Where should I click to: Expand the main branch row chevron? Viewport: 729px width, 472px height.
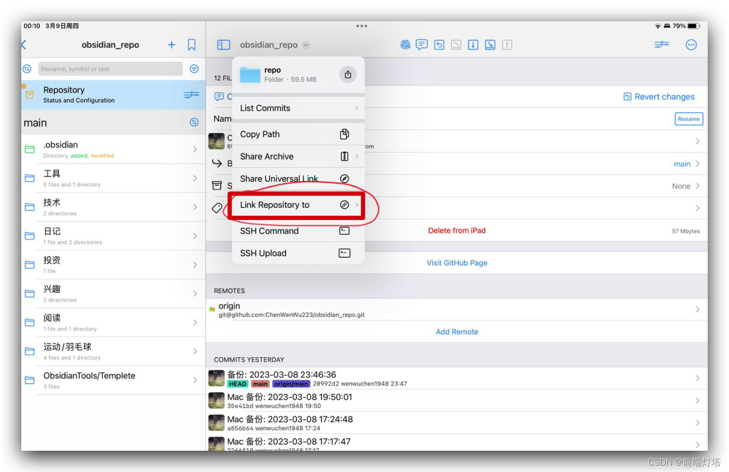point(697,164)
